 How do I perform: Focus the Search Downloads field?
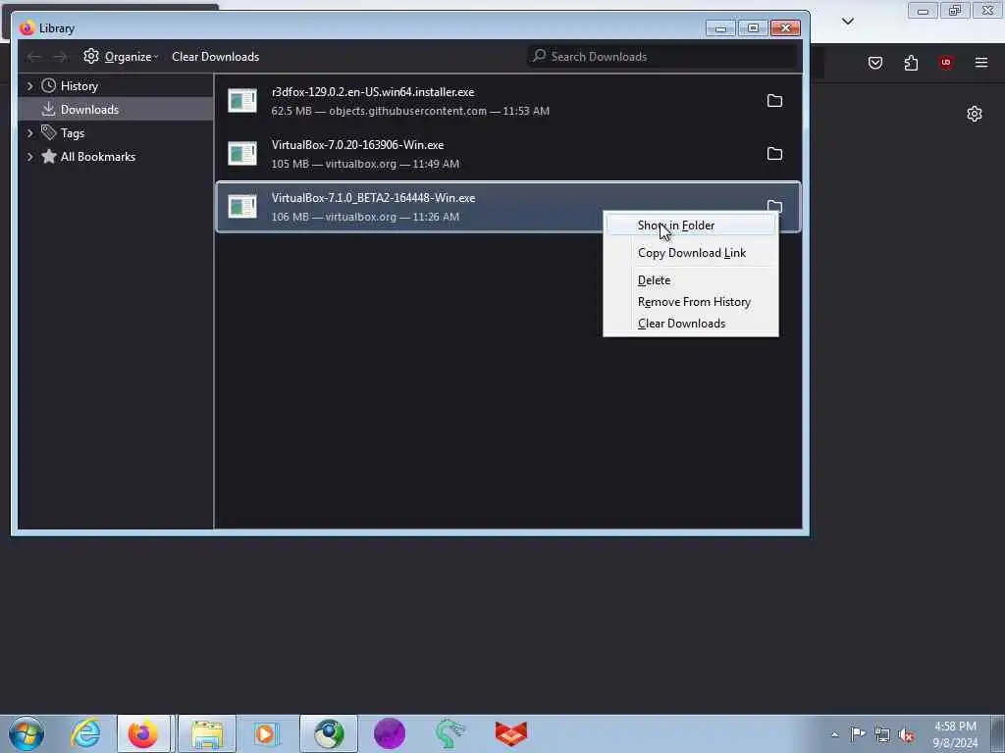pyautogui.click(x=662, y=56)
